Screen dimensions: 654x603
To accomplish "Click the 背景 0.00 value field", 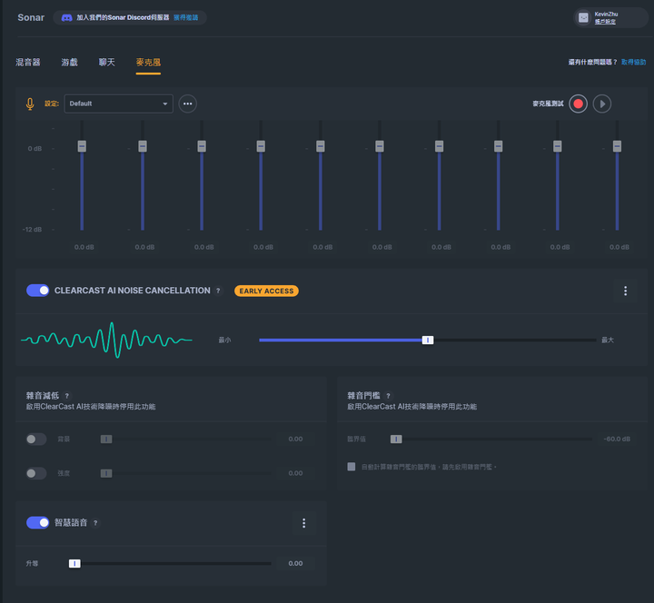I will click(296, 440).
